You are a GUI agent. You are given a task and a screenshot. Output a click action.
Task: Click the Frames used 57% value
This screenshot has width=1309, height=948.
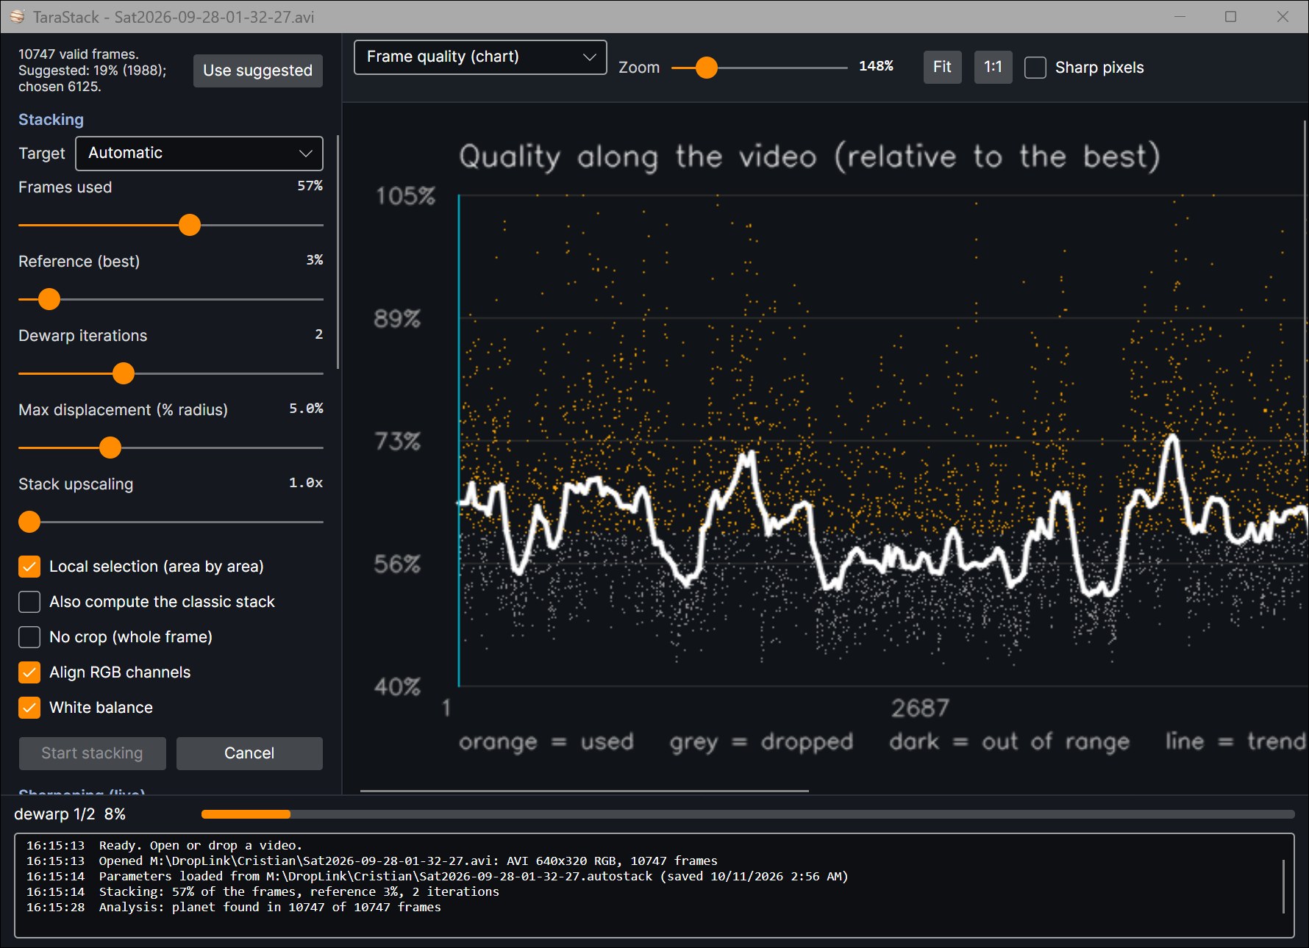(x=310, y=186)
